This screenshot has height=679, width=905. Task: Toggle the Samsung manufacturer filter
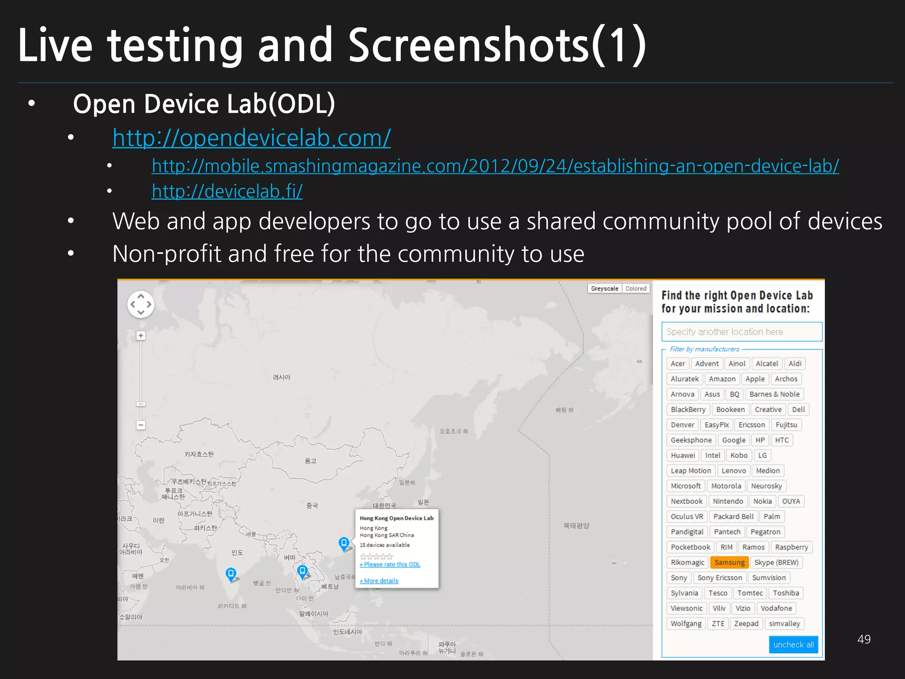point(730,562)
